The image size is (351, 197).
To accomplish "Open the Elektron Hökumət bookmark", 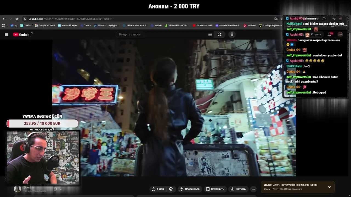I will pyautogui.click(x=135, y=25).
